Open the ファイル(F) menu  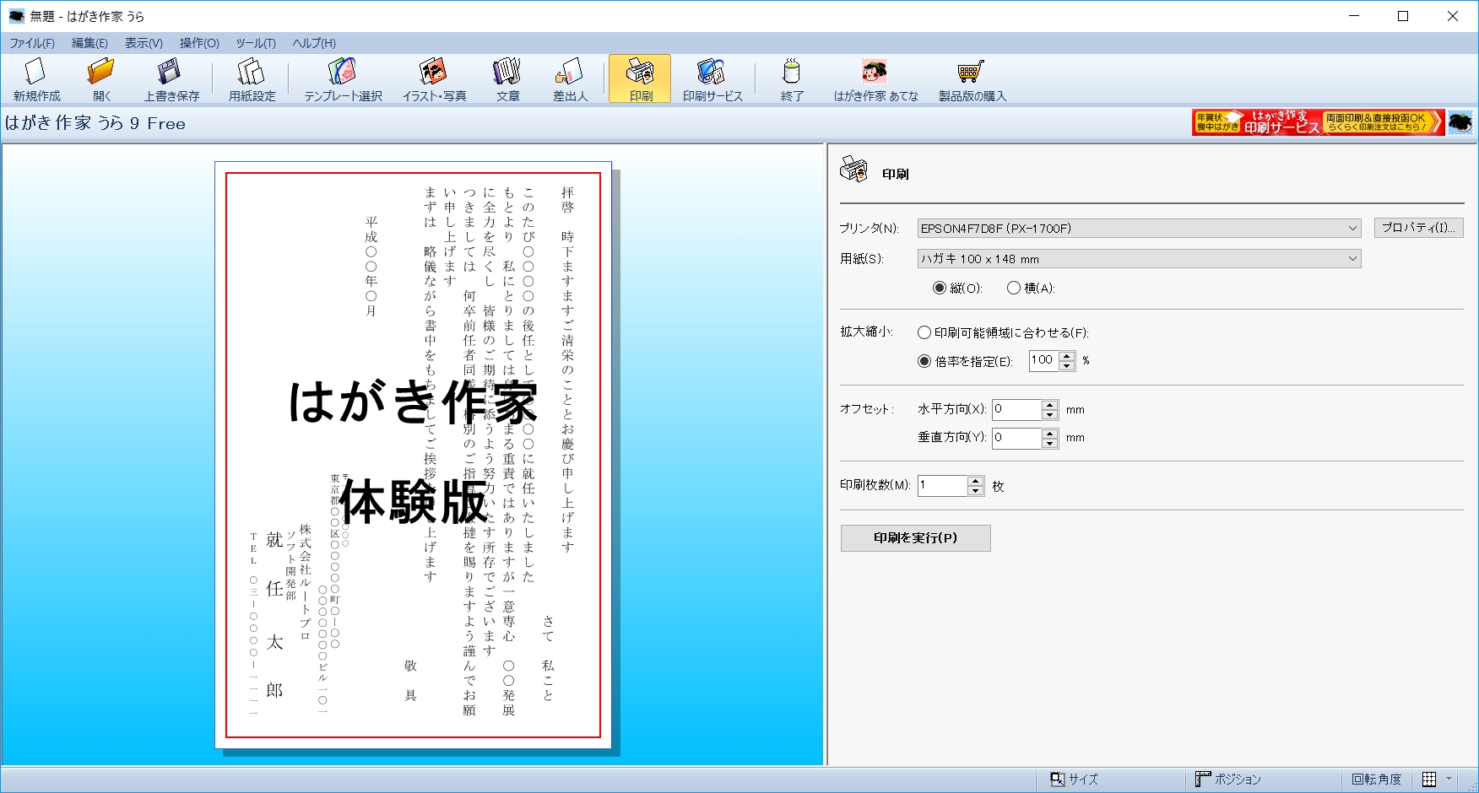[32, 43]
